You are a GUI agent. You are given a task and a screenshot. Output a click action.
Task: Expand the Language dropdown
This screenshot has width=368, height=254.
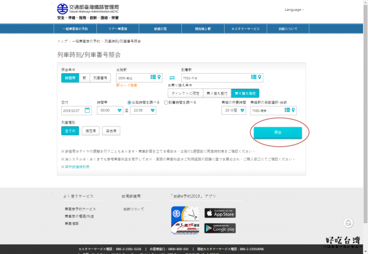point(294,10)
